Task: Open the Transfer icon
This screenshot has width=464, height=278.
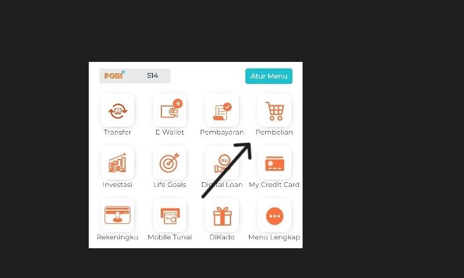Action: [x=117, y=110]
